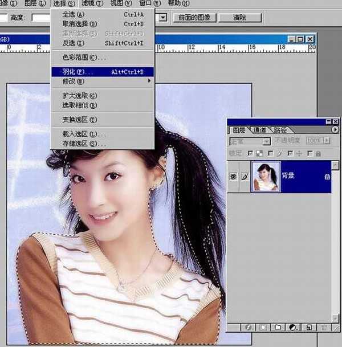This screenshot has height=347, width=342.
Task: Toggle the lock image pixels checkbox
Action: point(270,153)
